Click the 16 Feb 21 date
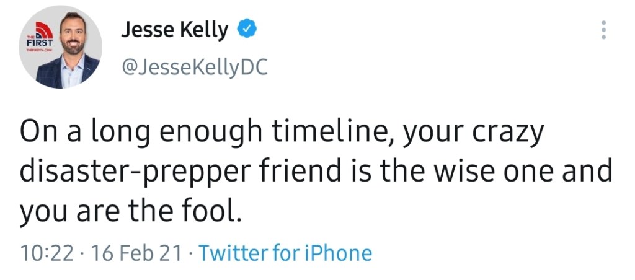 pos(138,253)
